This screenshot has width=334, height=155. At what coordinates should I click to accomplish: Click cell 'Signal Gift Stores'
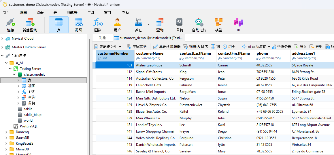coord(156,72)
